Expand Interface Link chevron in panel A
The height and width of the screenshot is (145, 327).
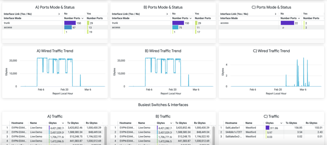click(59, 14)
